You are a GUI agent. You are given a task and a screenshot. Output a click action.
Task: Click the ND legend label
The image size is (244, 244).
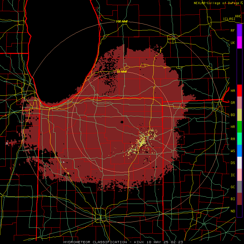coord(233,211)
